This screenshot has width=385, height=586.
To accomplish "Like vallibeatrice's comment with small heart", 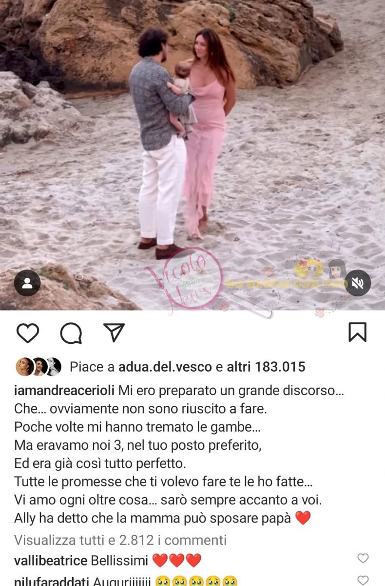I will [363, 558].
